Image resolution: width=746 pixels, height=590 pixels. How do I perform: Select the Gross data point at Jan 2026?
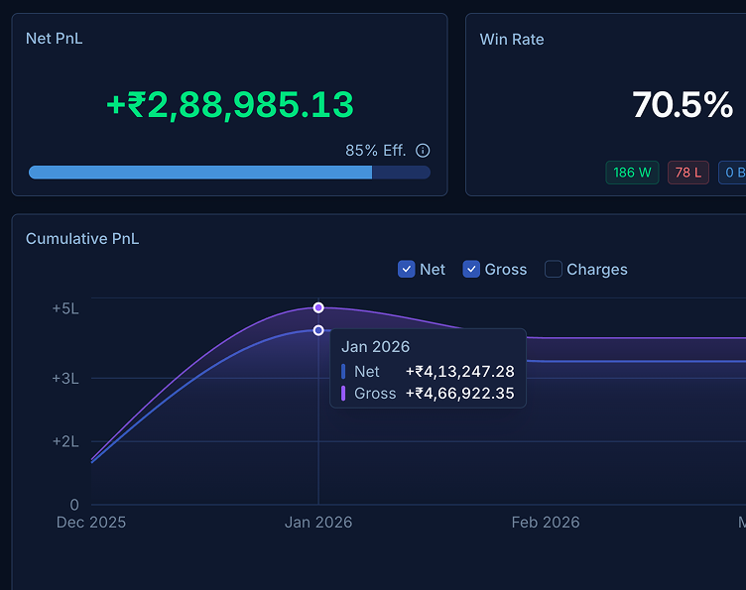coord(318,307)
